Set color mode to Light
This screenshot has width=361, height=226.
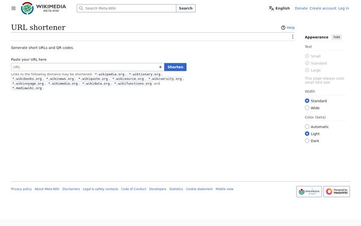[307, 134]
